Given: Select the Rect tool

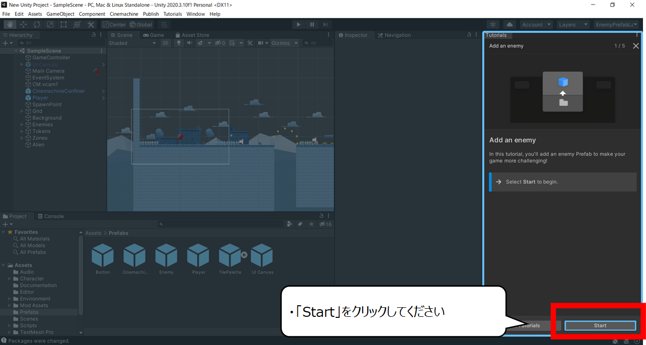Looking at the screenshot, I should (64, 24).
